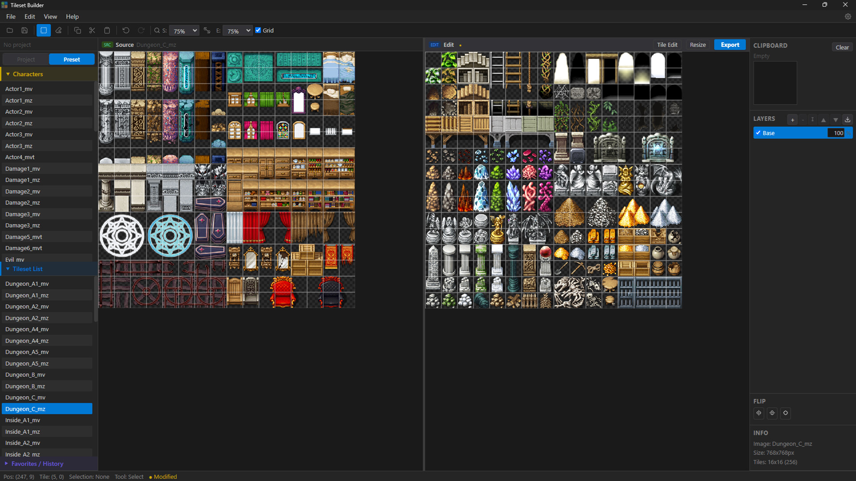Add a new layer with the plus button

coord(792,119)
